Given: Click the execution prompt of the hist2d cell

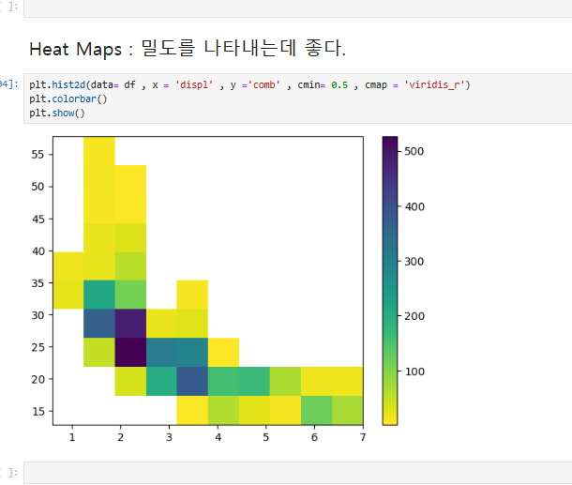Looking at the screenshot, I should click(x=8, y=84).
